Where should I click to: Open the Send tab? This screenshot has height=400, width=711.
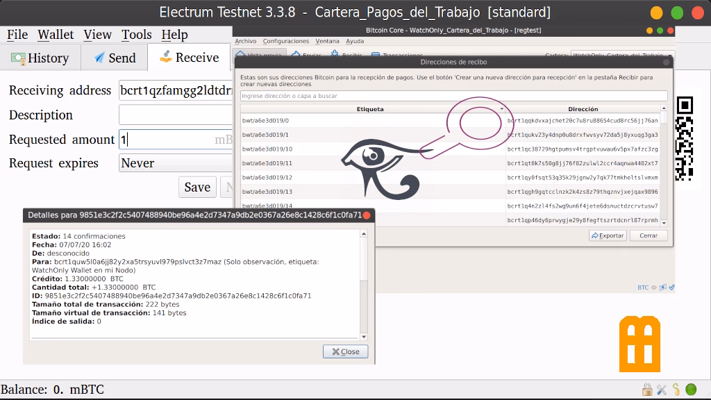pos(115,58)
